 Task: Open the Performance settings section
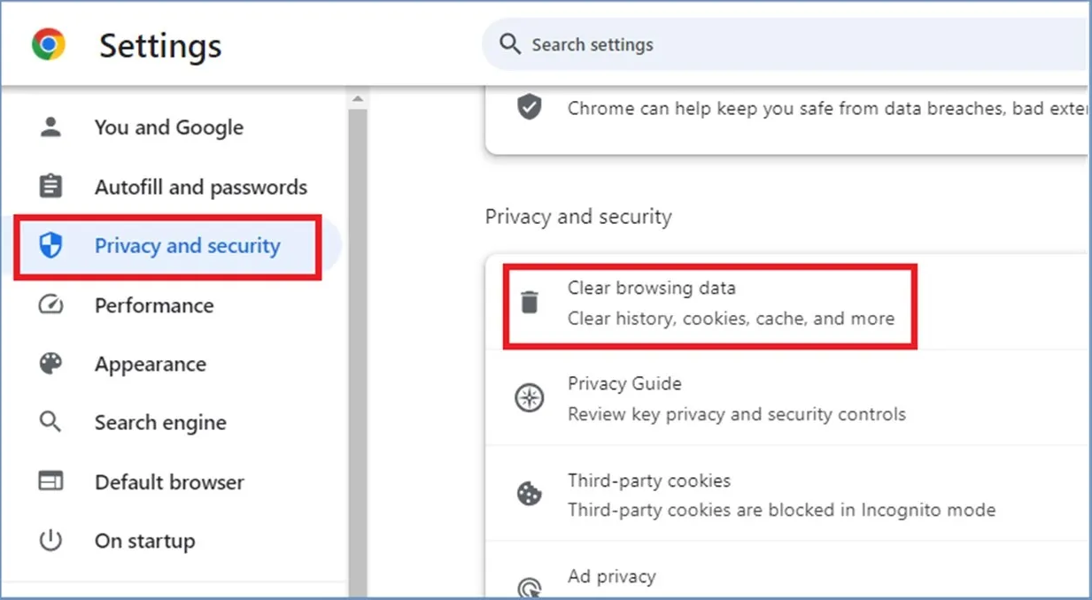tap(153, 304)
